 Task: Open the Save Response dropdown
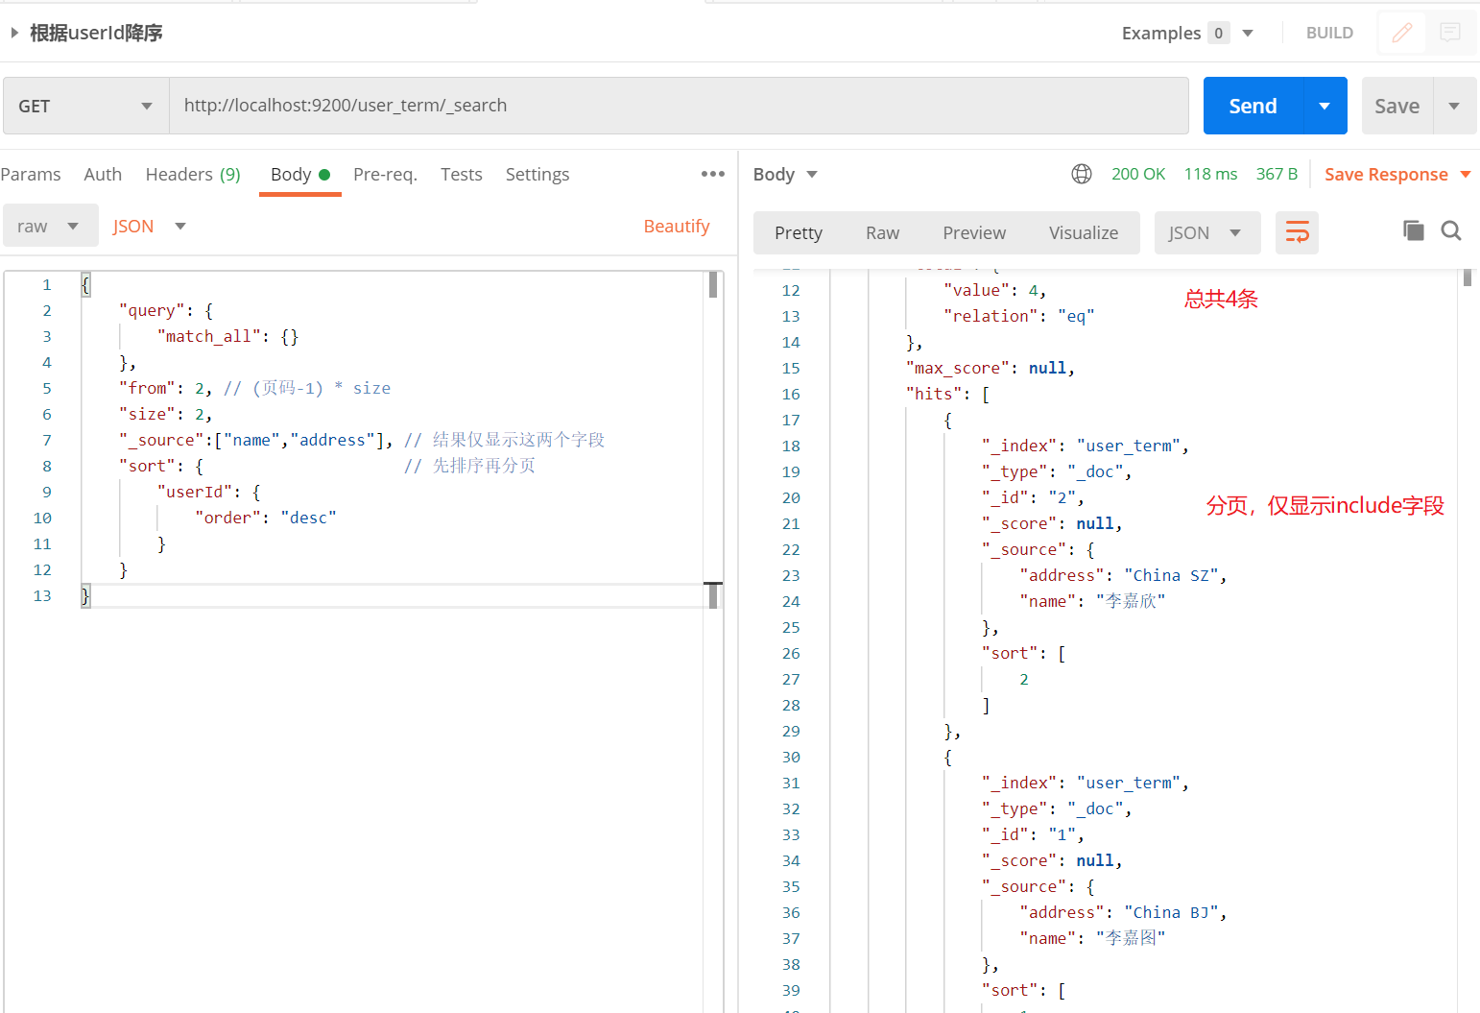pyautogui.click(x=1397, y=174)
